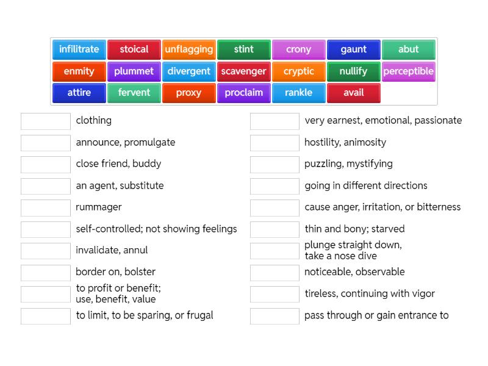Select the 'rankle' word tile
Viewport: 488px width, 366px height.
click(x=299, y=93)
